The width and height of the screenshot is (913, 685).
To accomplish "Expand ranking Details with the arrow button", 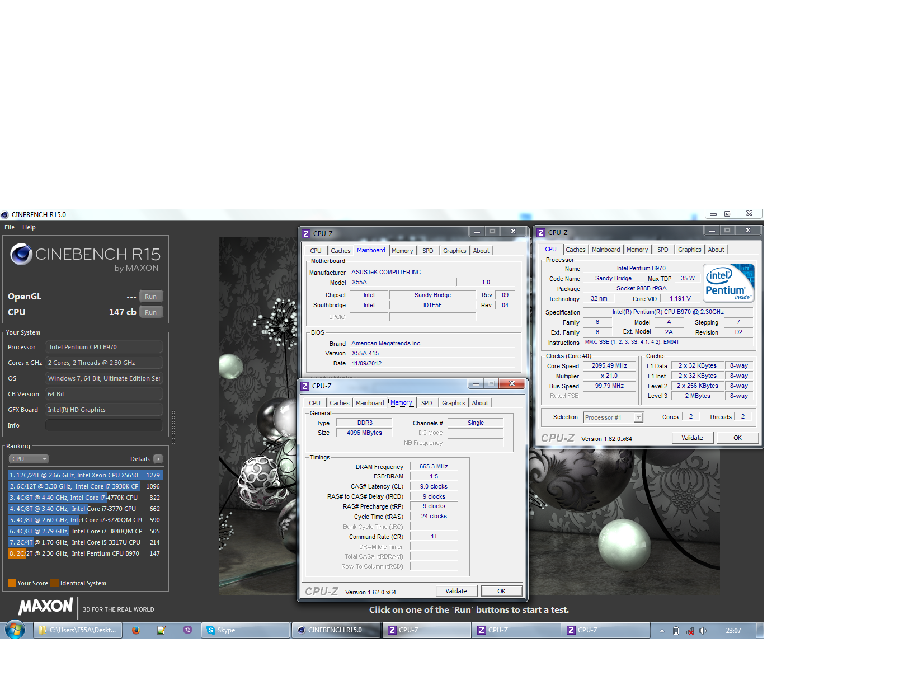I will 158,459.
